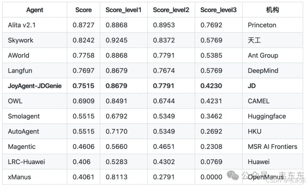The width and height of the screenshot is (307, 186).
Task: Click the bold "JD" organization cell
Action: 252,86
